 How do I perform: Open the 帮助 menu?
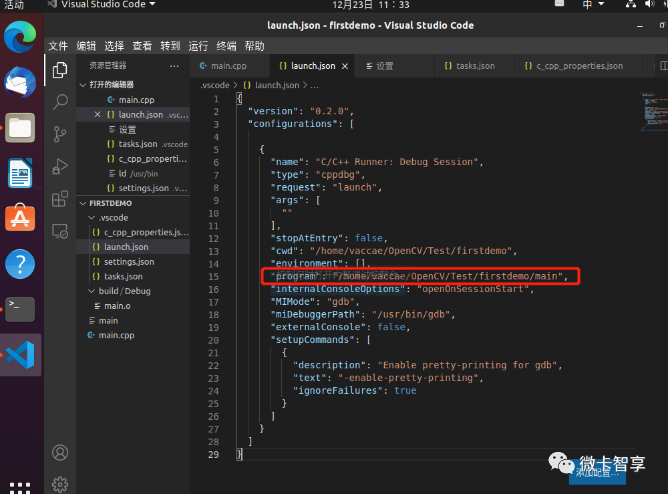(255, 46)
